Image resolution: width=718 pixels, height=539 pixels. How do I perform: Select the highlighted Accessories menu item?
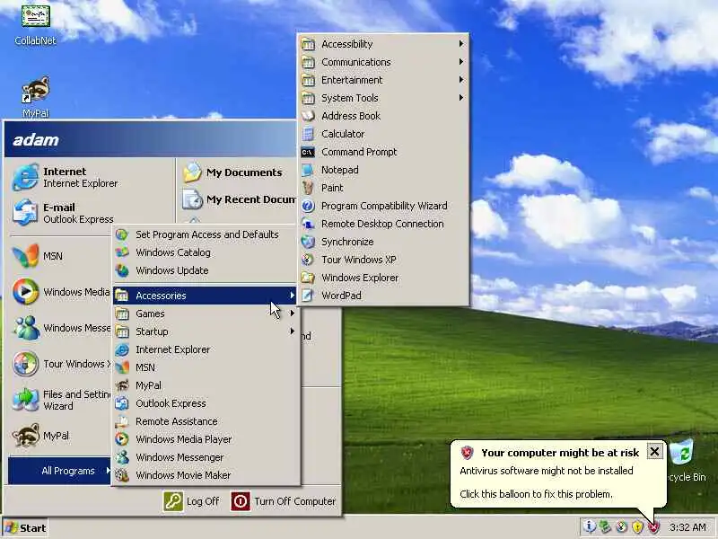(206, 296)
